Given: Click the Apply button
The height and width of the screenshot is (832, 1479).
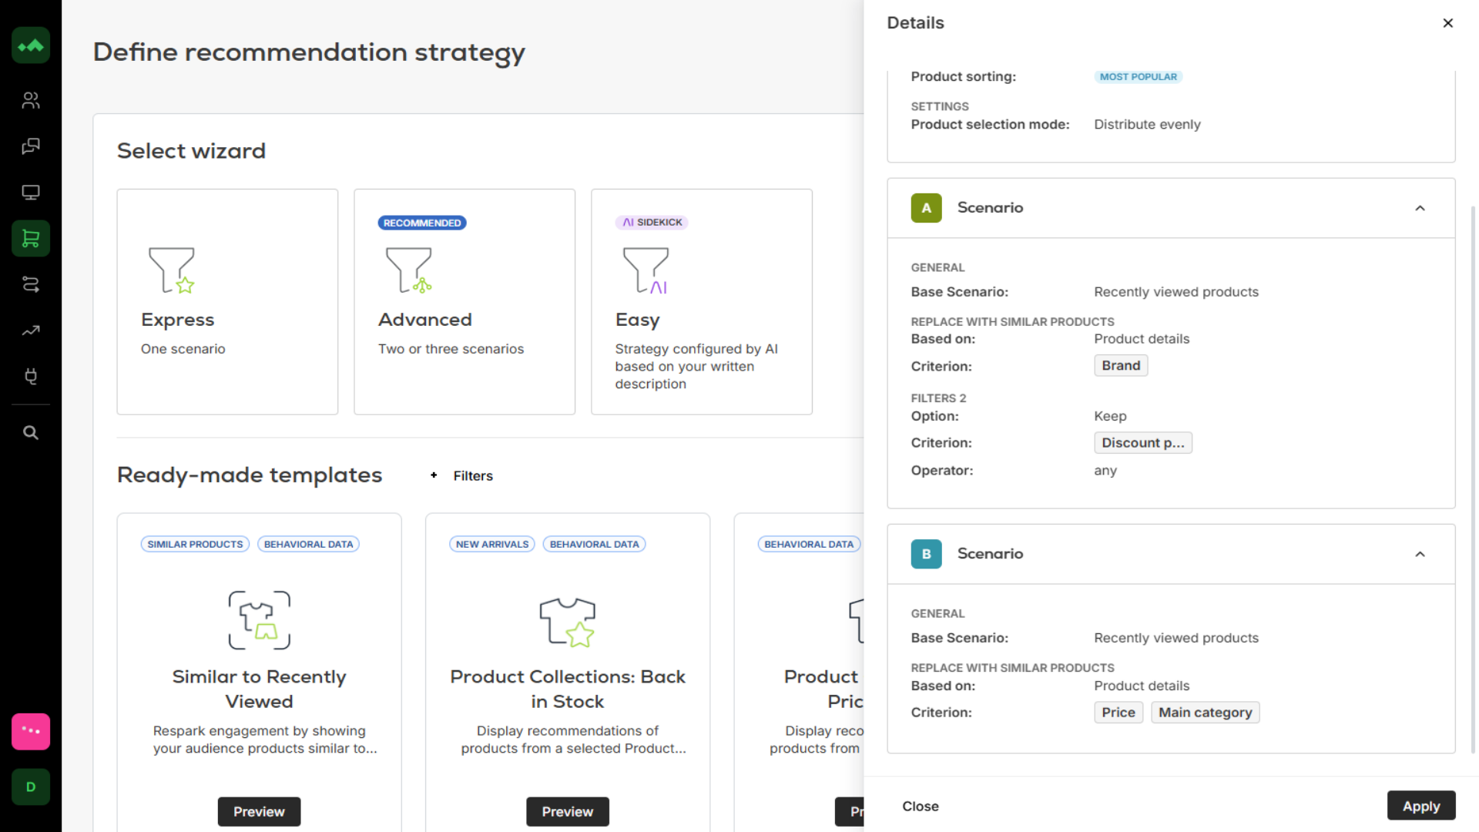Looking at the screenshot, I should [1420, 806].
